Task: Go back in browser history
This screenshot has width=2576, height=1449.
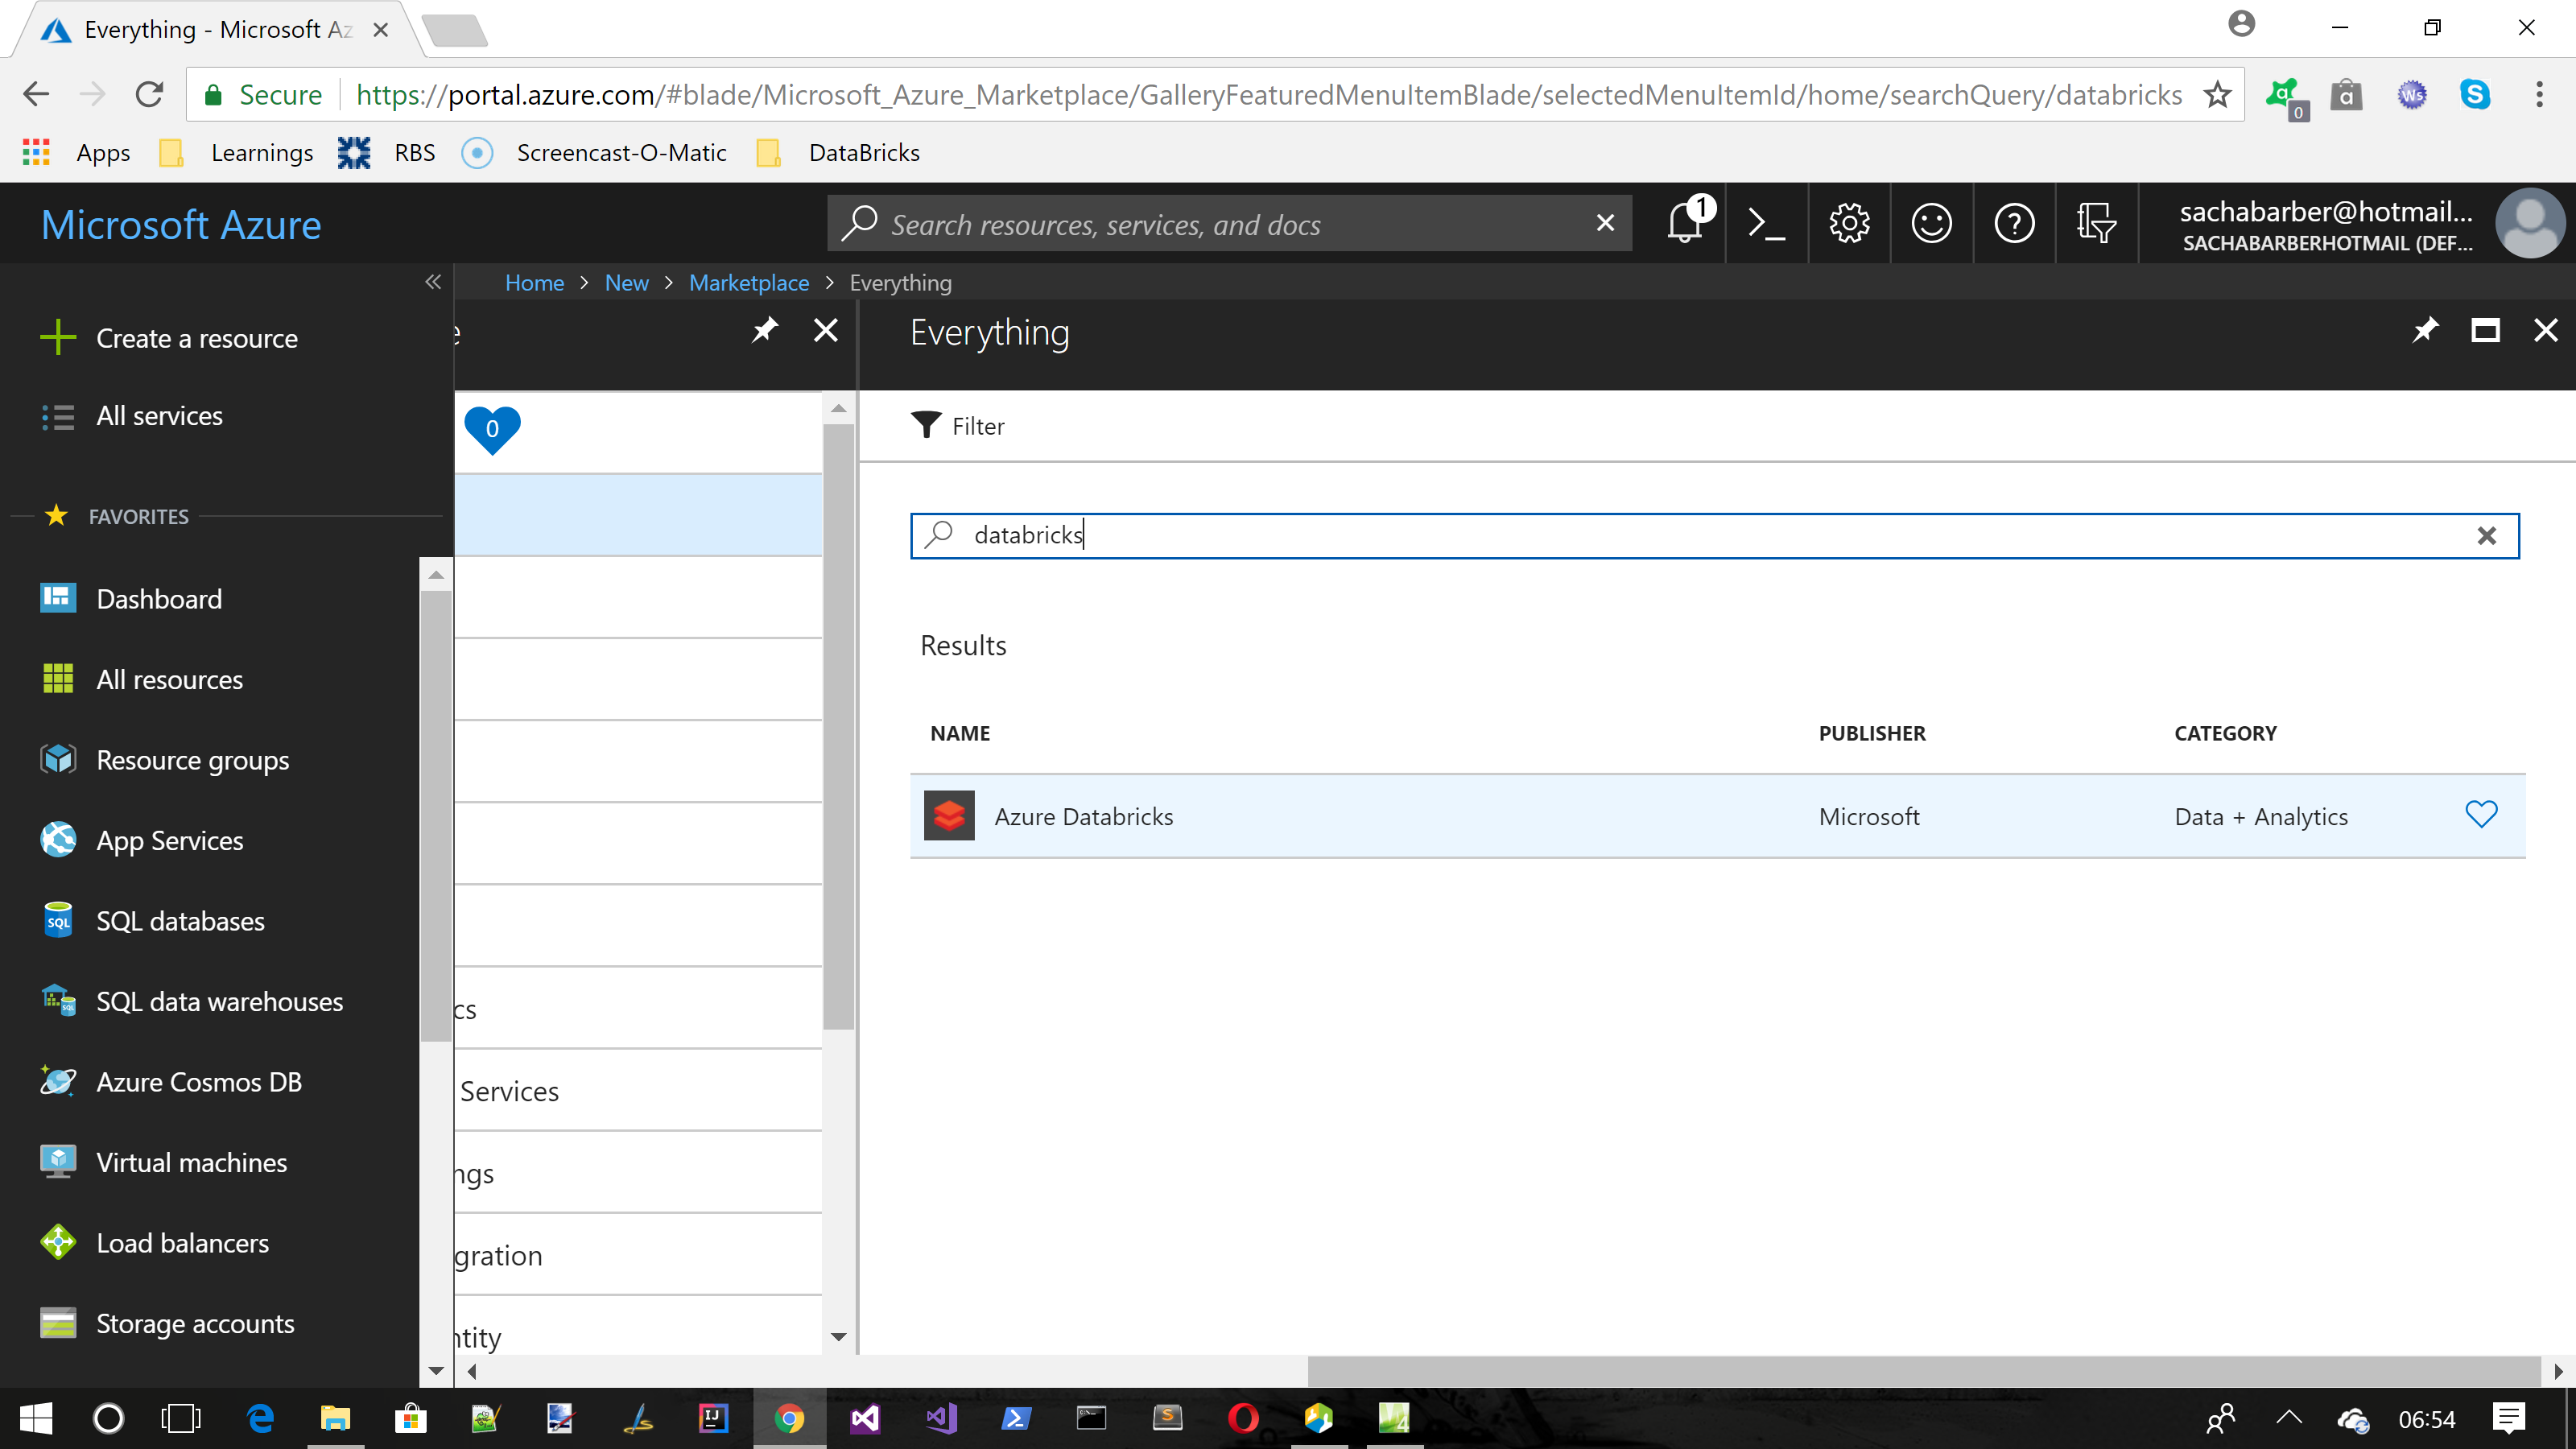Action: pos(36,95)
